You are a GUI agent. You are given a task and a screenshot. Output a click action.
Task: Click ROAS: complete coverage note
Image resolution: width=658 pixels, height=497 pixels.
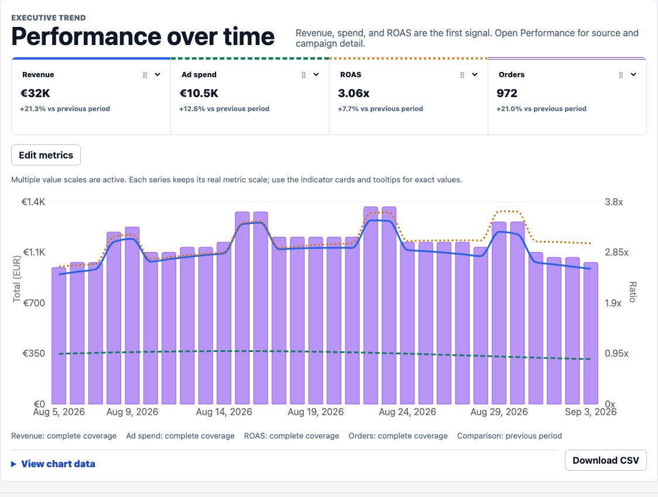[x=292, y=436]
